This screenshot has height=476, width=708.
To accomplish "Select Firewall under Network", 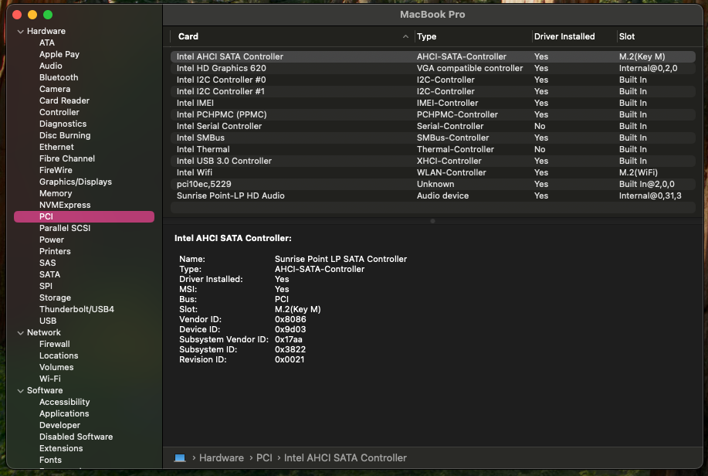I will (x=54, y=344).
